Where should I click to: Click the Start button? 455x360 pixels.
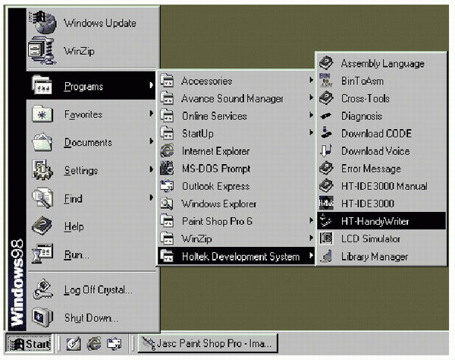pos(29,344)
